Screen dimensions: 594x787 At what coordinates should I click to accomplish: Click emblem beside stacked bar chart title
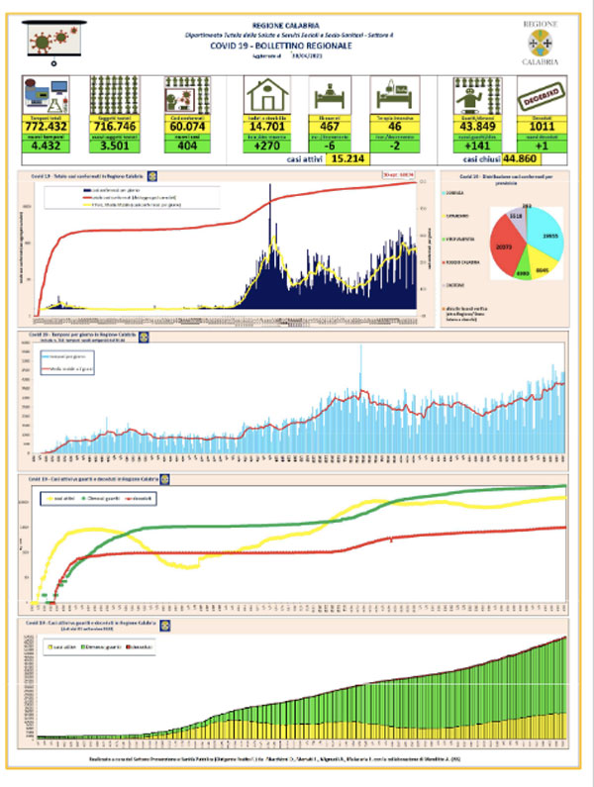tap(164, 626)
